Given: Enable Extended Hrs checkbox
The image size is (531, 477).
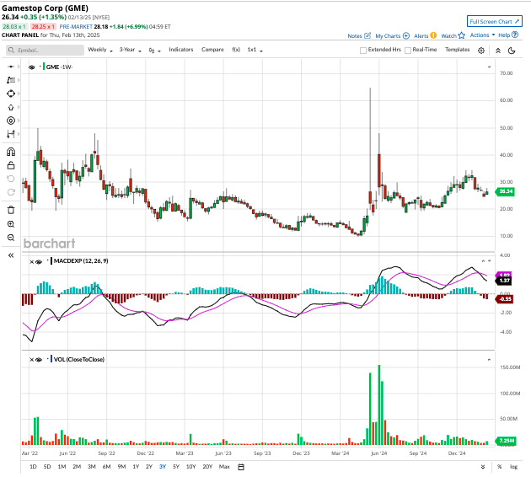Looking at the screenshot, I should [363, 50].
